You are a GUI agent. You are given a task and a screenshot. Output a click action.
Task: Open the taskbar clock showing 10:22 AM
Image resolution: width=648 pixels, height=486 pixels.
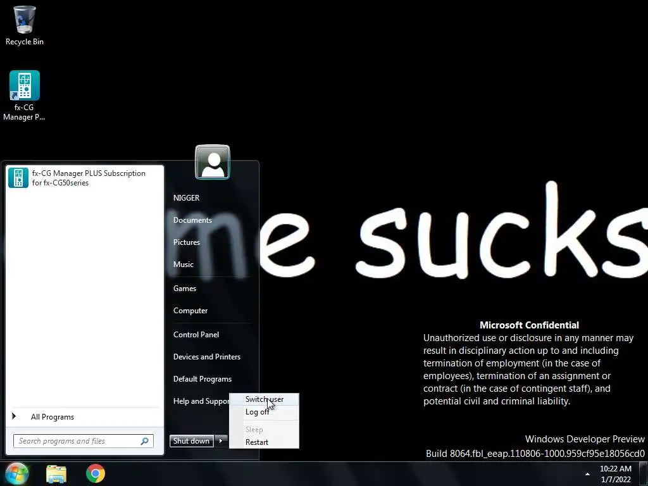point(615,474)
